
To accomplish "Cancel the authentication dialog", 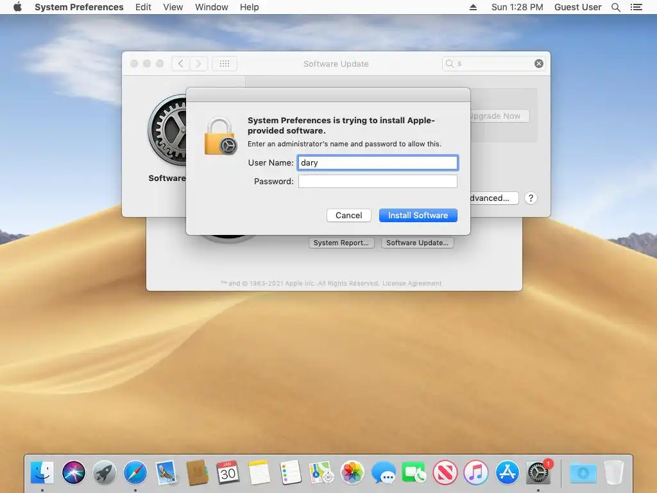I will pos(348,216).
